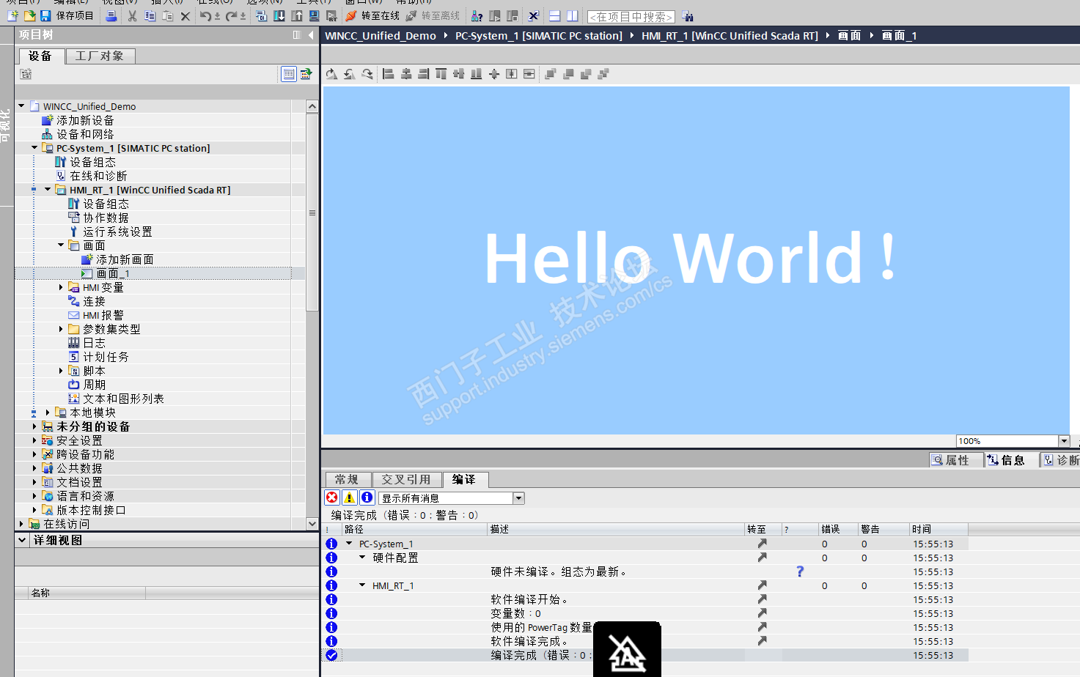Click the project search input field
The width and height of the screenshot is (1080, 677).
631,16
